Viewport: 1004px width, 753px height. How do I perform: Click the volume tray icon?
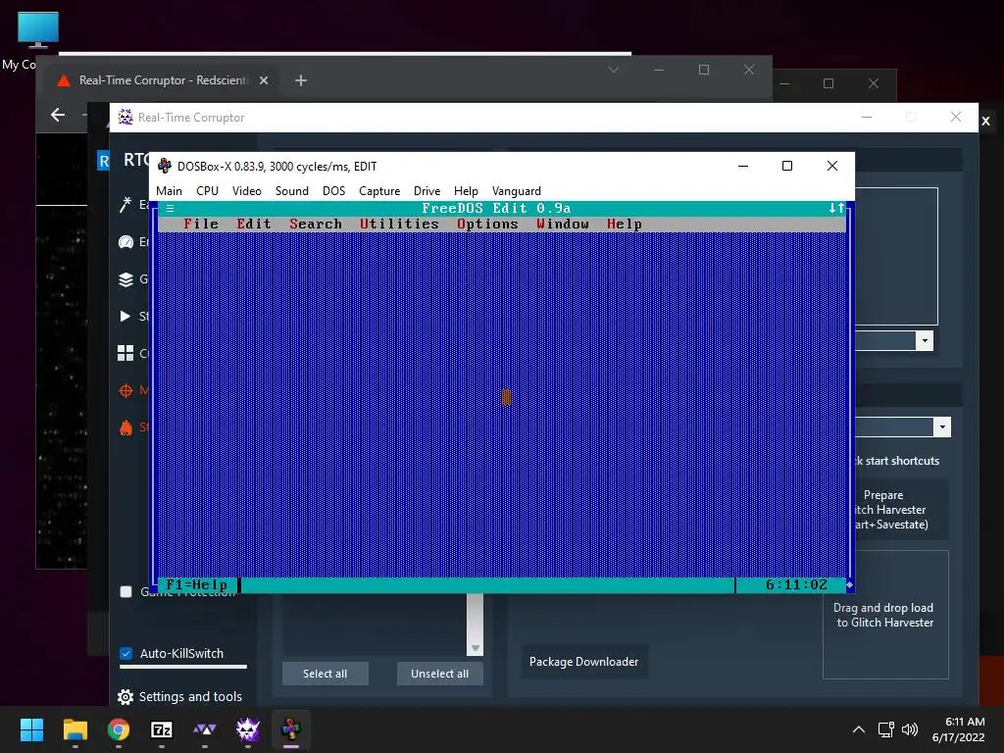coord(909,729)
